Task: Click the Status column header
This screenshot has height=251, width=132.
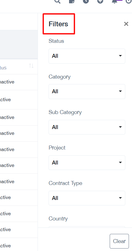Action: click(3, 68)
